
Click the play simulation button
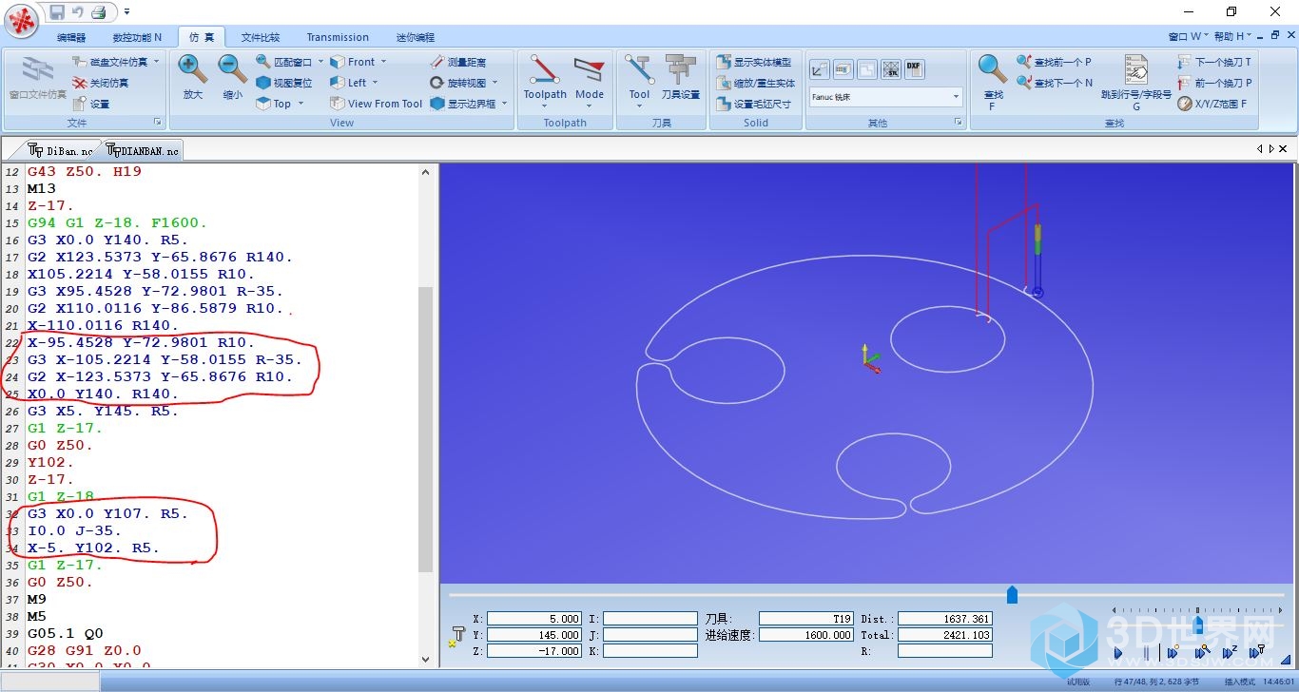coord(1117,653)
